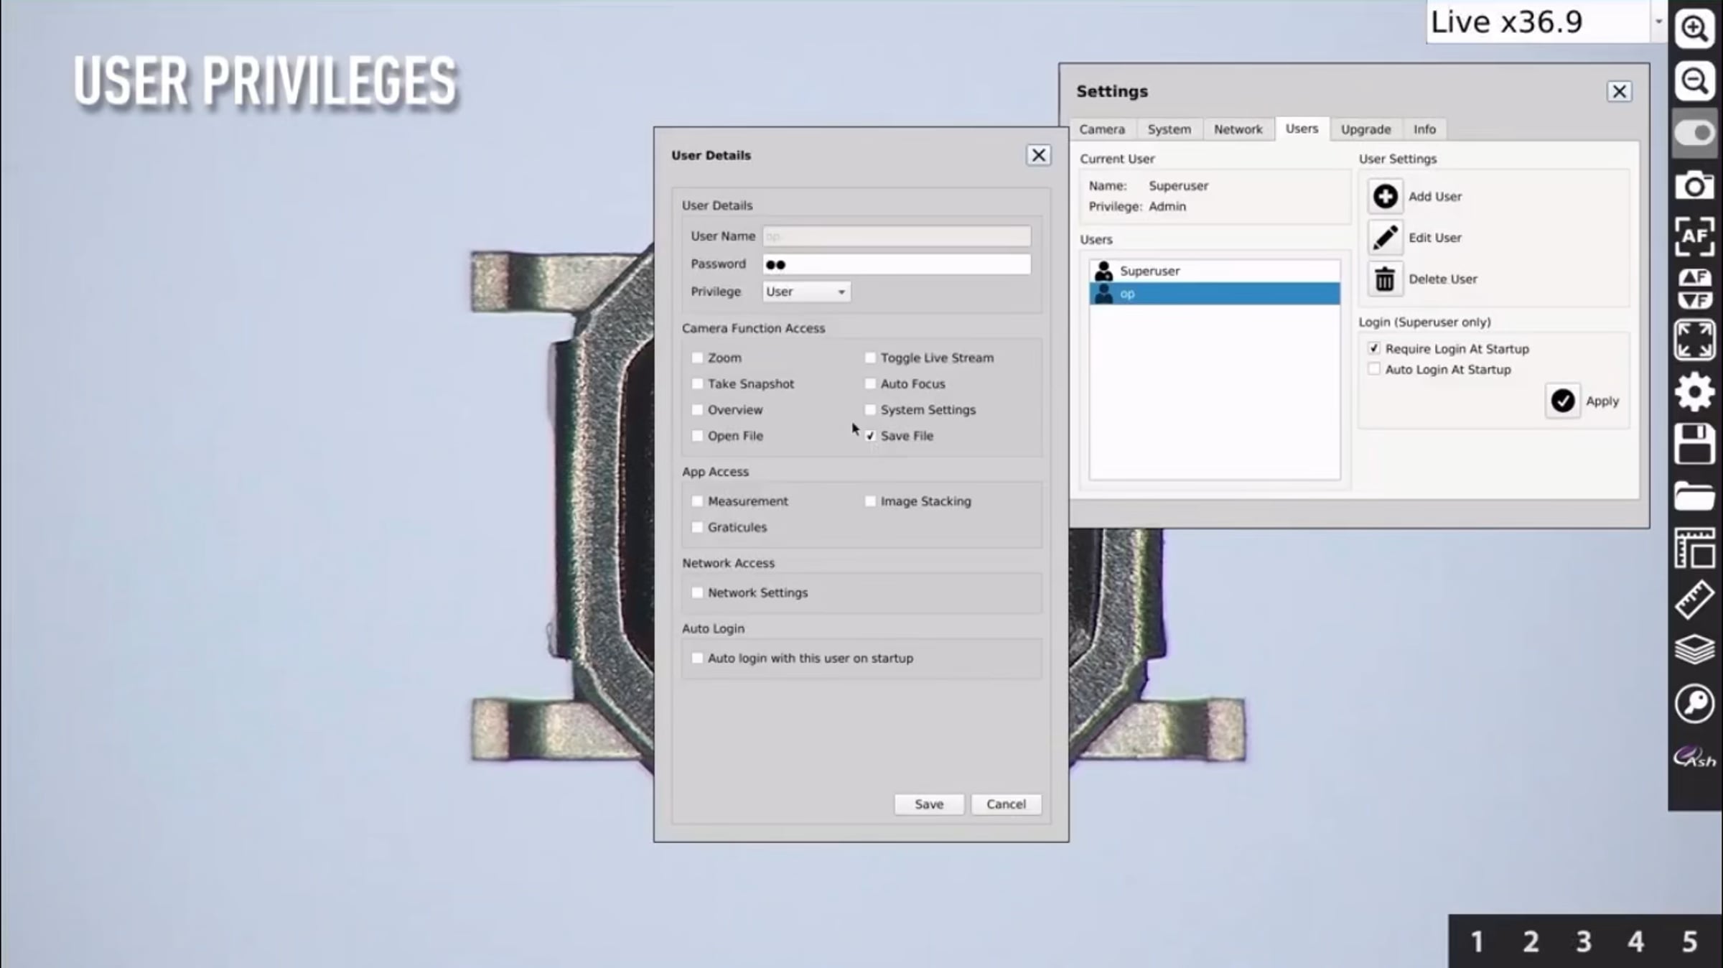
Task: Uncheck the Save File checkbox
Action: click(870, 436)
